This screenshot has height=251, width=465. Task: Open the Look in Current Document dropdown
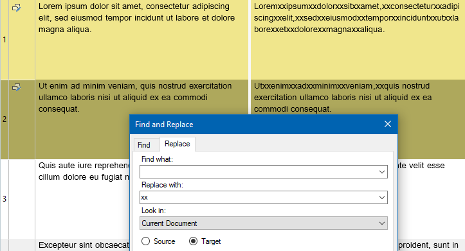tap(264, 223)
